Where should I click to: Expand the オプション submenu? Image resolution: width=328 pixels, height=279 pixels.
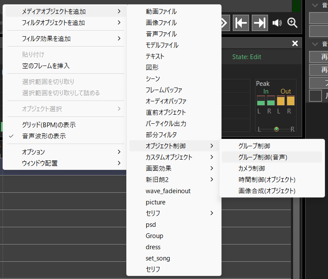click(x=66, y=152)
